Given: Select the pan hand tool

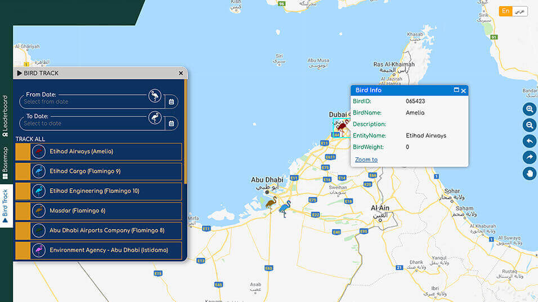Looking at the screenshot, I should coord(530,173).
